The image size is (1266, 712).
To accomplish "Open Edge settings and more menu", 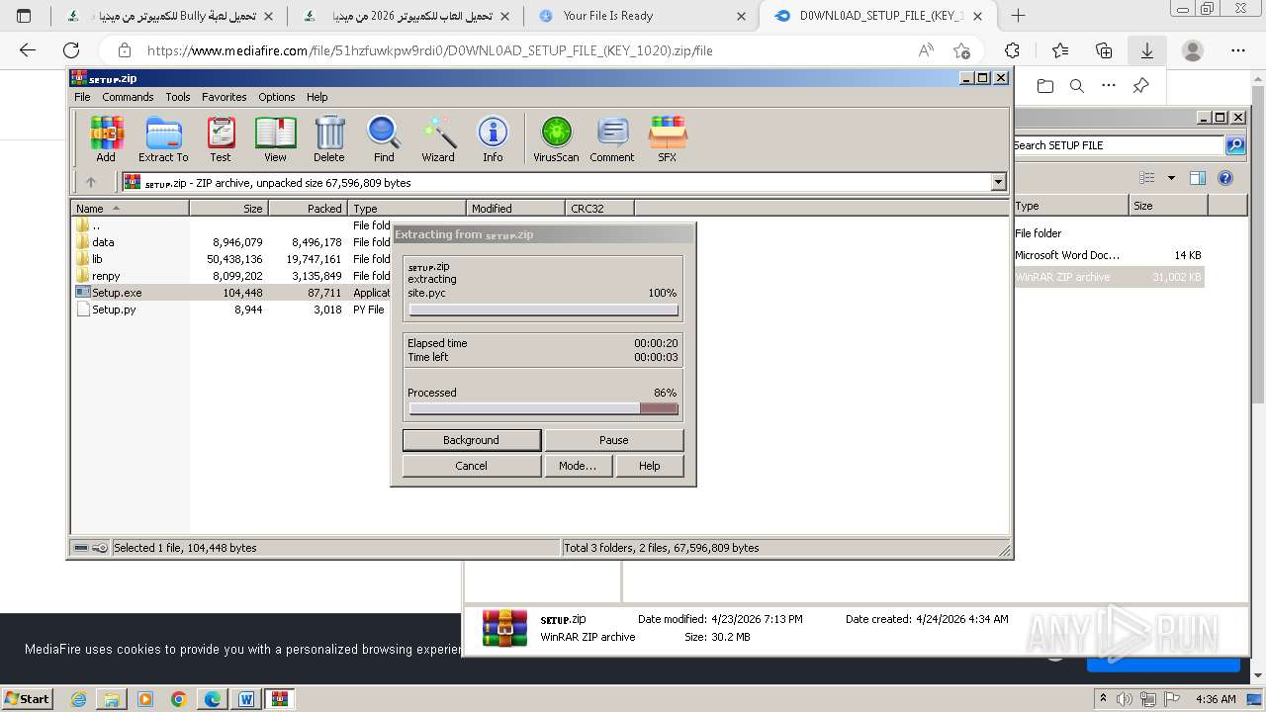I will tap(1238, 50).
